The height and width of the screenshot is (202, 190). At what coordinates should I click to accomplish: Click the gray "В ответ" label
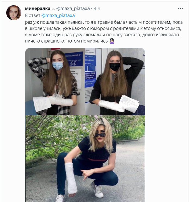tap(33, 15)
